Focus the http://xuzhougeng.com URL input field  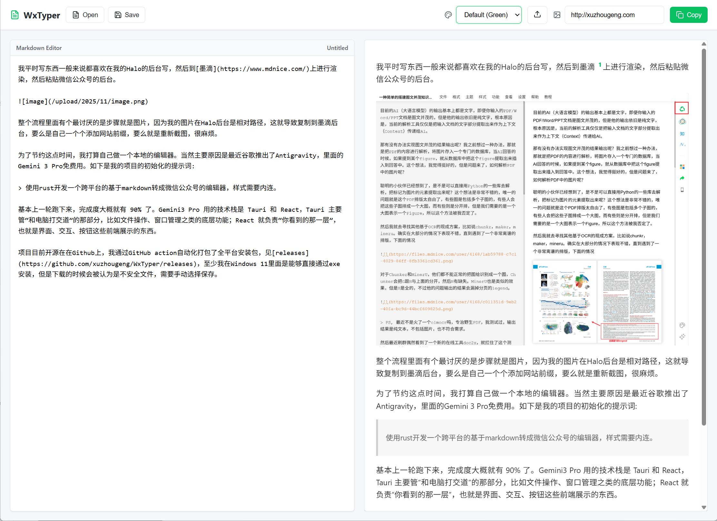pos(613,15)
